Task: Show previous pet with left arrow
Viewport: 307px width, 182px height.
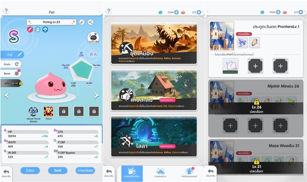Action: pos(7,95)
